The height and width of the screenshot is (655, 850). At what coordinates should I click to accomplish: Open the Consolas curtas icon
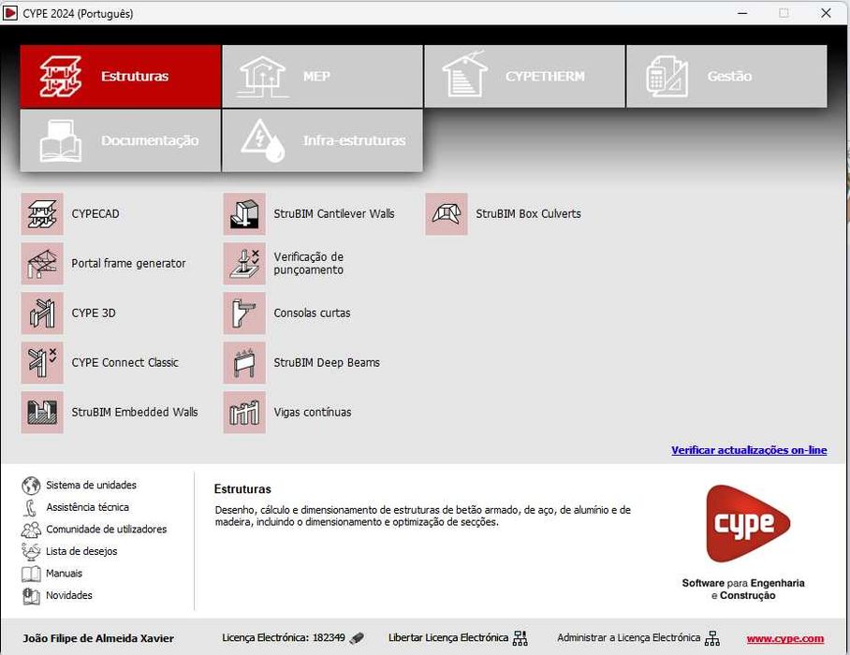244,313
